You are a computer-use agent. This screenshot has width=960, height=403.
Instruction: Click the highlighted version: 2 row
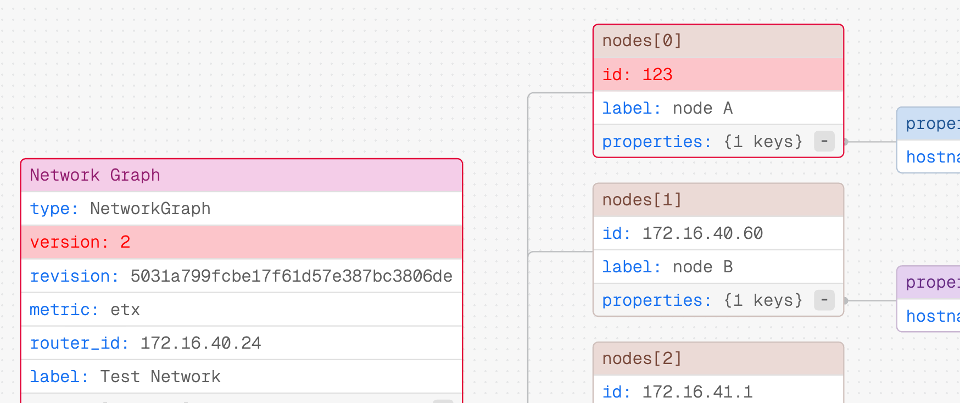point(242,242)
